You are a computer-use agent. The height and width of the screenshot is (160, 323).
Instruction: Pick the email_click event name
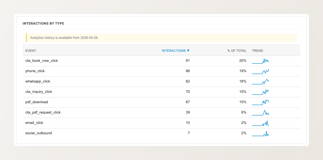coord(34,123)
